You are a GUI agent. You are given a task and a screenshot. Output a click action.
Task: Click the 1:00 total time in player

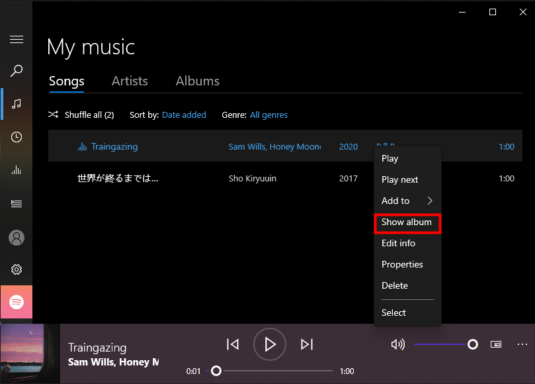click(347, 371)
